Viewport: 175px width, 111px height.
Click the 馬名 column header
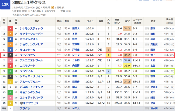pyautogui.click(x=37, y=21)
